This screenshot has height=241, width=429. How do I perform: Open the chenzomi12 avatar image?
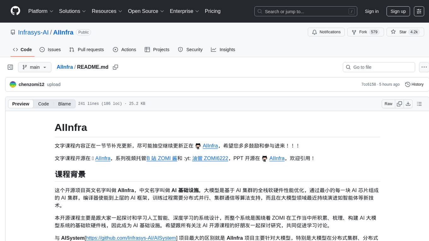13,85
